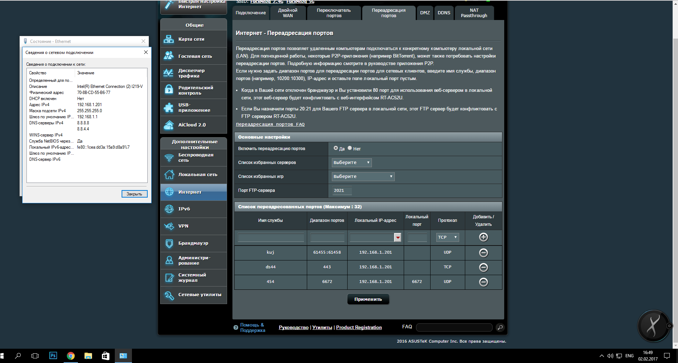
Task: Open the Network Map (Карта сети) icon
Action: click(x=169, y=39)
